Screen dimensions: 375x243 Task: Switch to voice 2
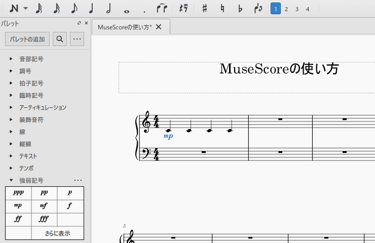[x=286, y=9]
